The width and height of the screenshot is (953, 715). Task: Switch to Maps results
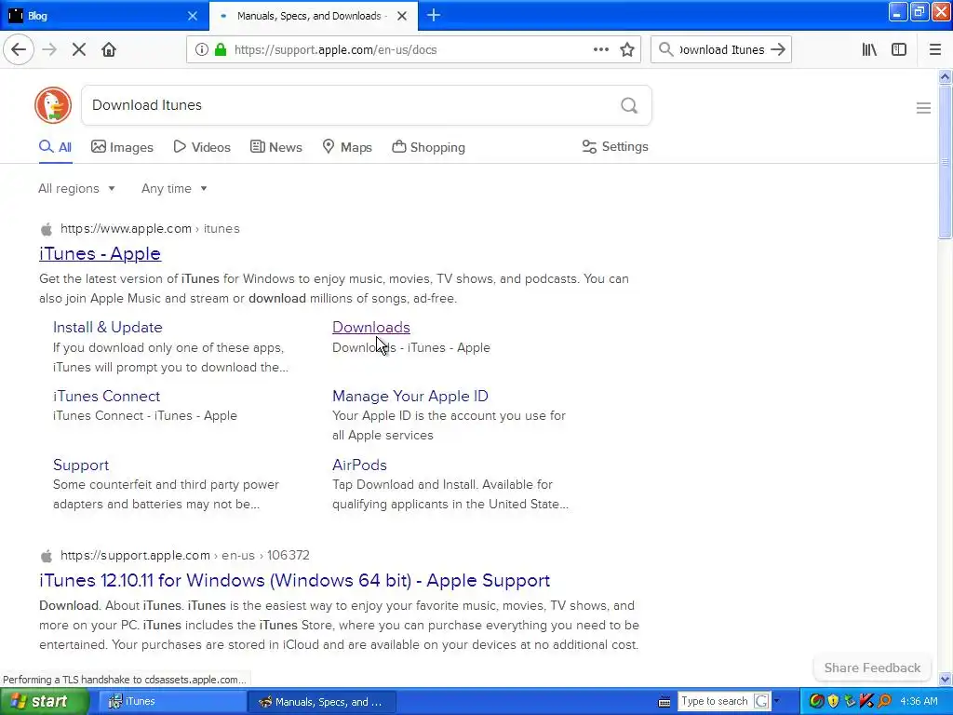[x=347, y=147]
